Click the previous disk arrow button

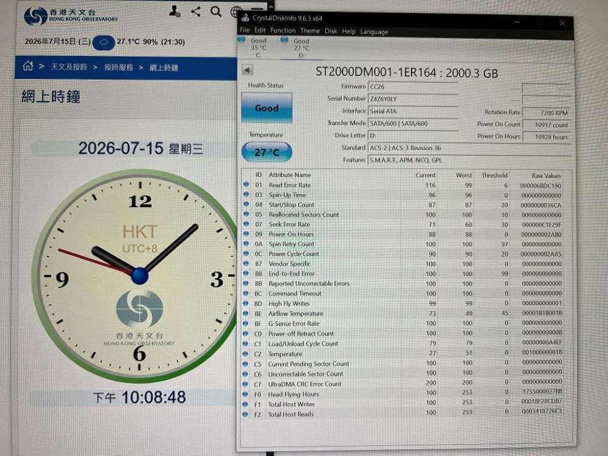tap(247, 70)
